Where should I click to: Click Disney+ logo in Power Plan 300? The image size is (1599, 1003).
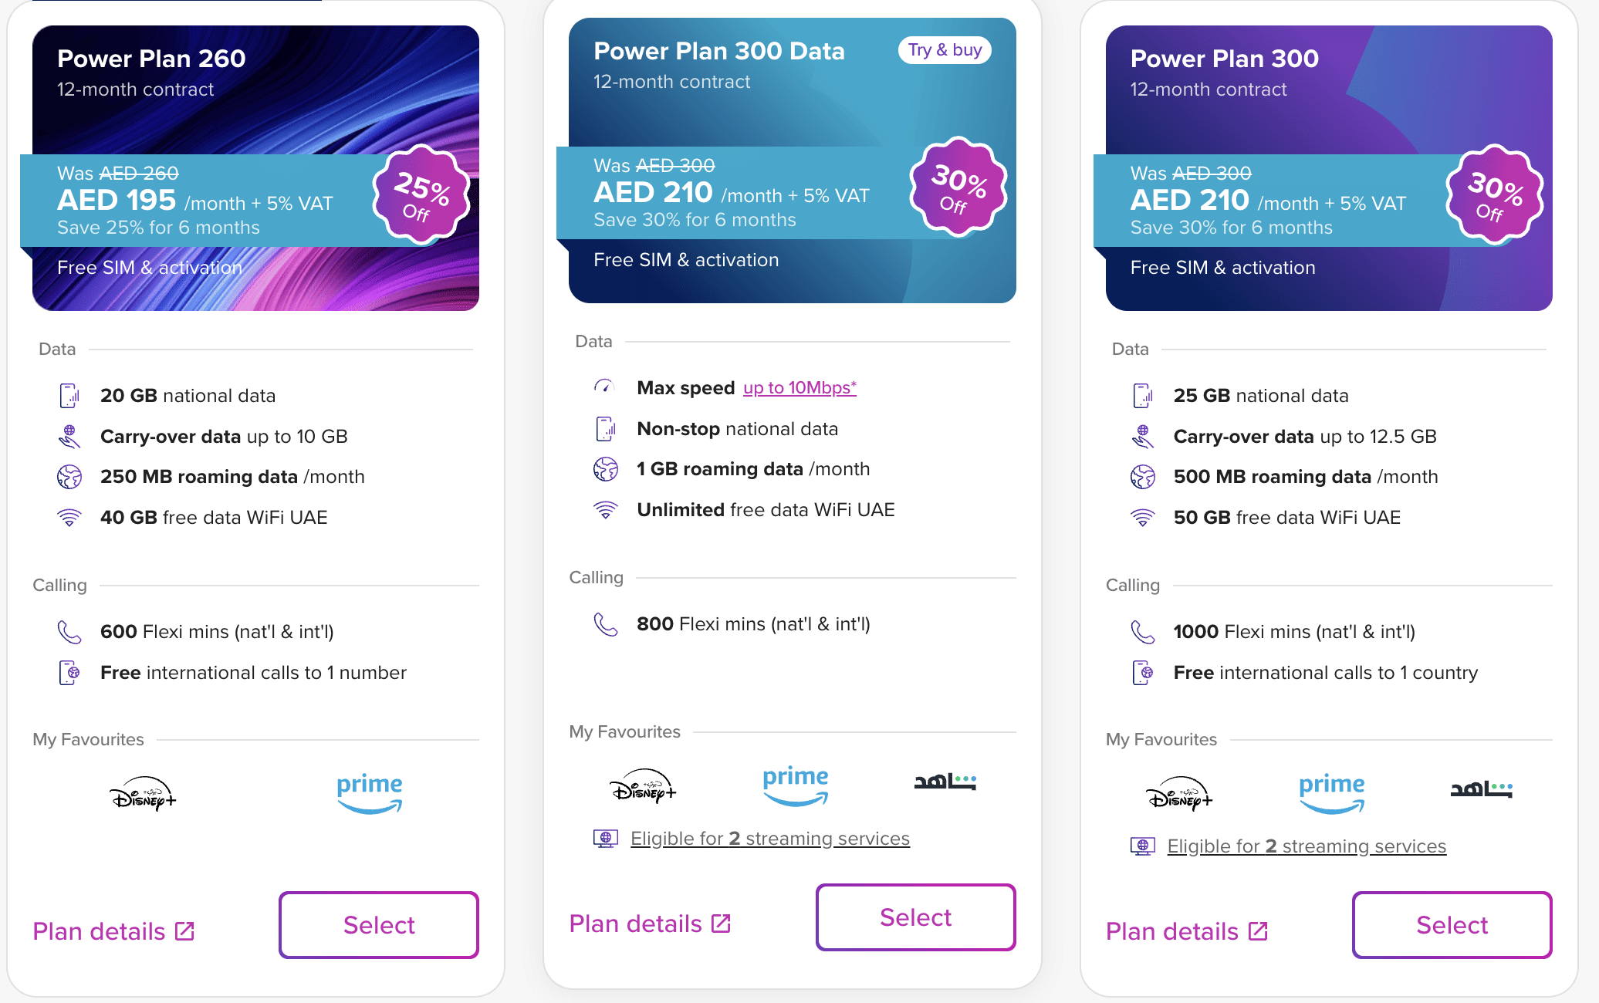pyautogui.click(x=1178, y=793)
